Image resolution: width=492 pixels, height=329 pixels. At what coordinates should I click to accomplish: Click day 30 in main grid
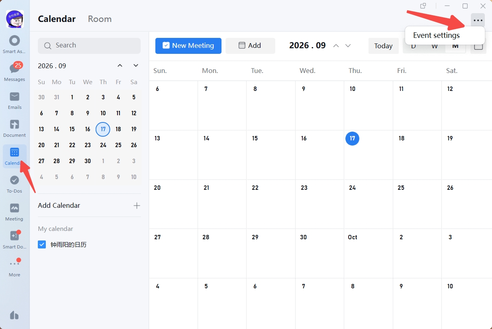pos(320,253)
